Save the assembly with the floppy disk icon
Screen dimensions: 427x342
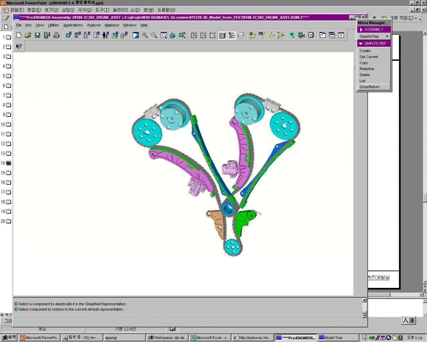coord(37,35)
